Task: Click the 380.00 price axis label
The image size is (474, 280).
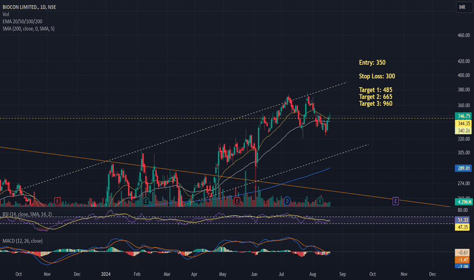Action: [463, 90]
